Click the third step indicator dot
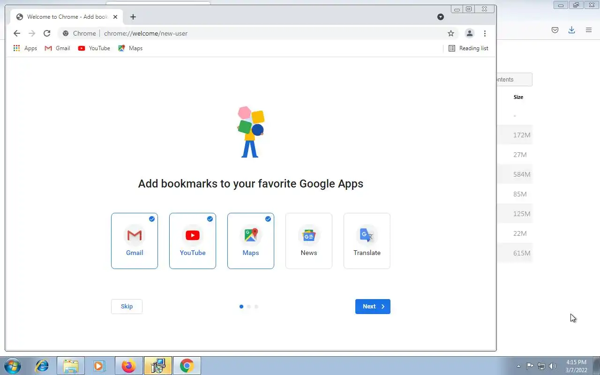The height and width of the screenshot is (375, 600). (256, 307)
